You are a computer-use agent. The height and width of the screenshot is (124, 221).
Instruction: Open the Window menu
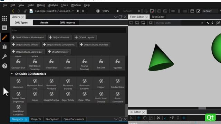coord(76,5)
